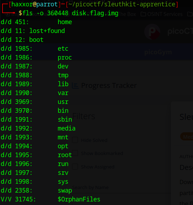The width and height of the screenshot is (193, 205).
Task: Select the $OrphanFiles entry
Action: (51, 199)
